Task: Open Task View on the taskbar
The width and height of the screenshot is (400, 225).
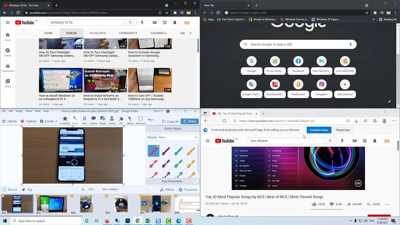Action: (97, 221)
